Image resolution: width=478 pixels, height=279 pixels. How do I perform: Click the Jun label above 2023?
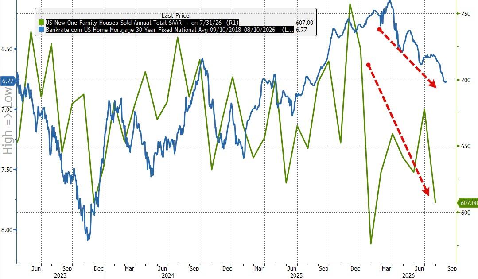36,269
